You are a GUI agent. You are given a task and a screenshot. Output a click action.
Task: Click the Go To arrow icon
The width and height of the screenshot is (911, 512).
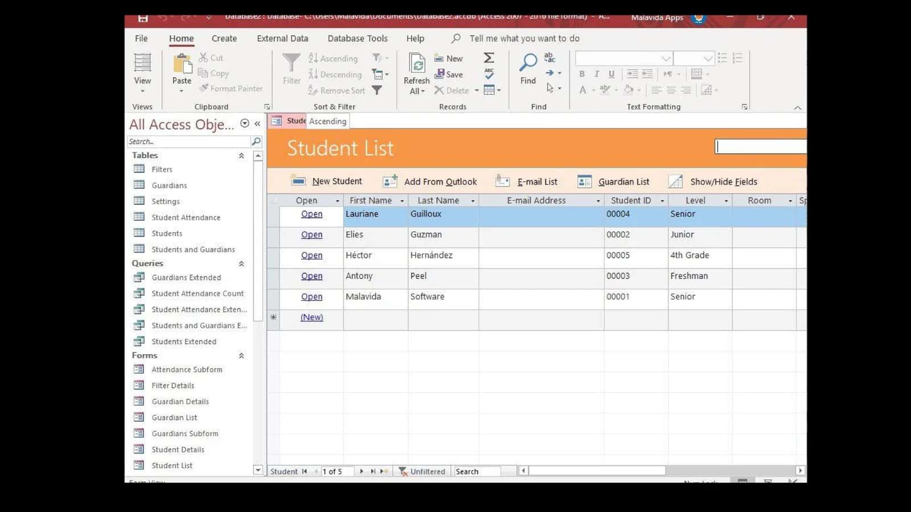tap(550, 73)
